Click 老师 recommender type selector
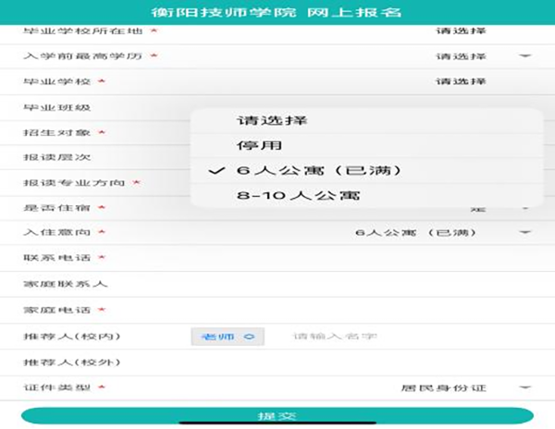Viewport: 555px width, 429px height. coord(228,337)
